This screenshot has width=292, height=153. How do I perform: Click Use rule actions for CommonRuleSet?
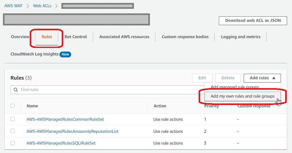[168, 119]
